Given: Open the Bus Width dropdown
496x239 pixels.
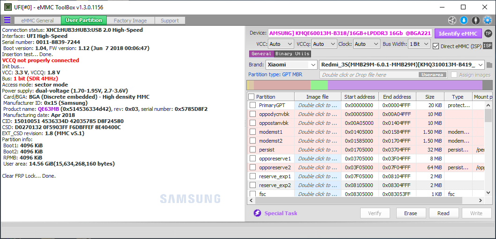Looking at the screenshot, I should click(419, 44).
